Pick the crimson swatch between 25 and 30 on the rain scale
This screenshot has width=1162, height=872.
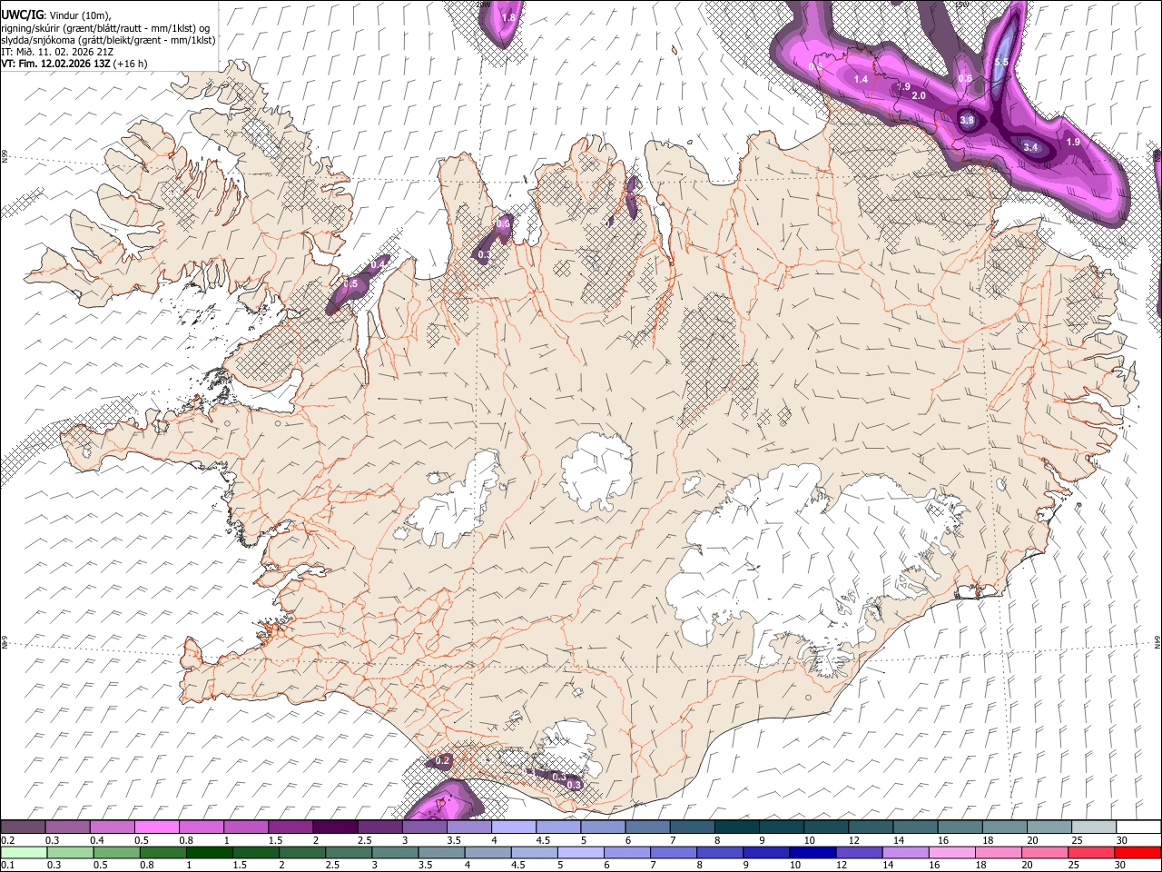coord(1090,852)
